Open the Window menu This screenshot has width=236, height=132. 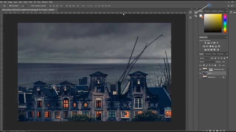pos(45,2)
